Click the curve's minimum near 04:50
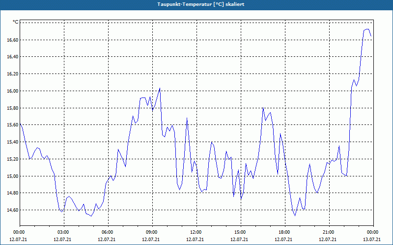Image resolution: width=393 pixels, height=245 pixels. 91,216
